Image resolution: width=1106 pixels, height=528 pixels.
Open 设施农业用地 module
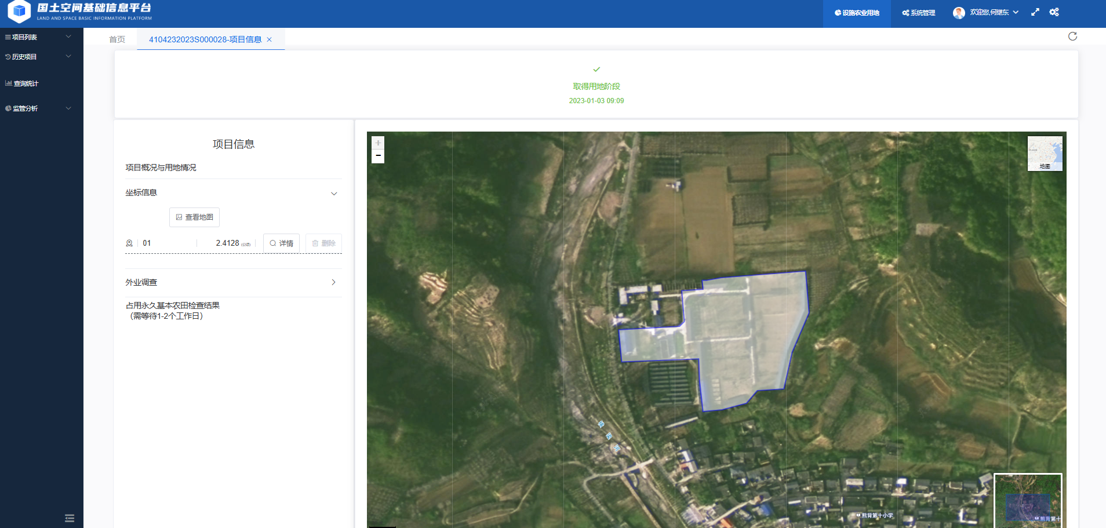[x=857, y=13]
